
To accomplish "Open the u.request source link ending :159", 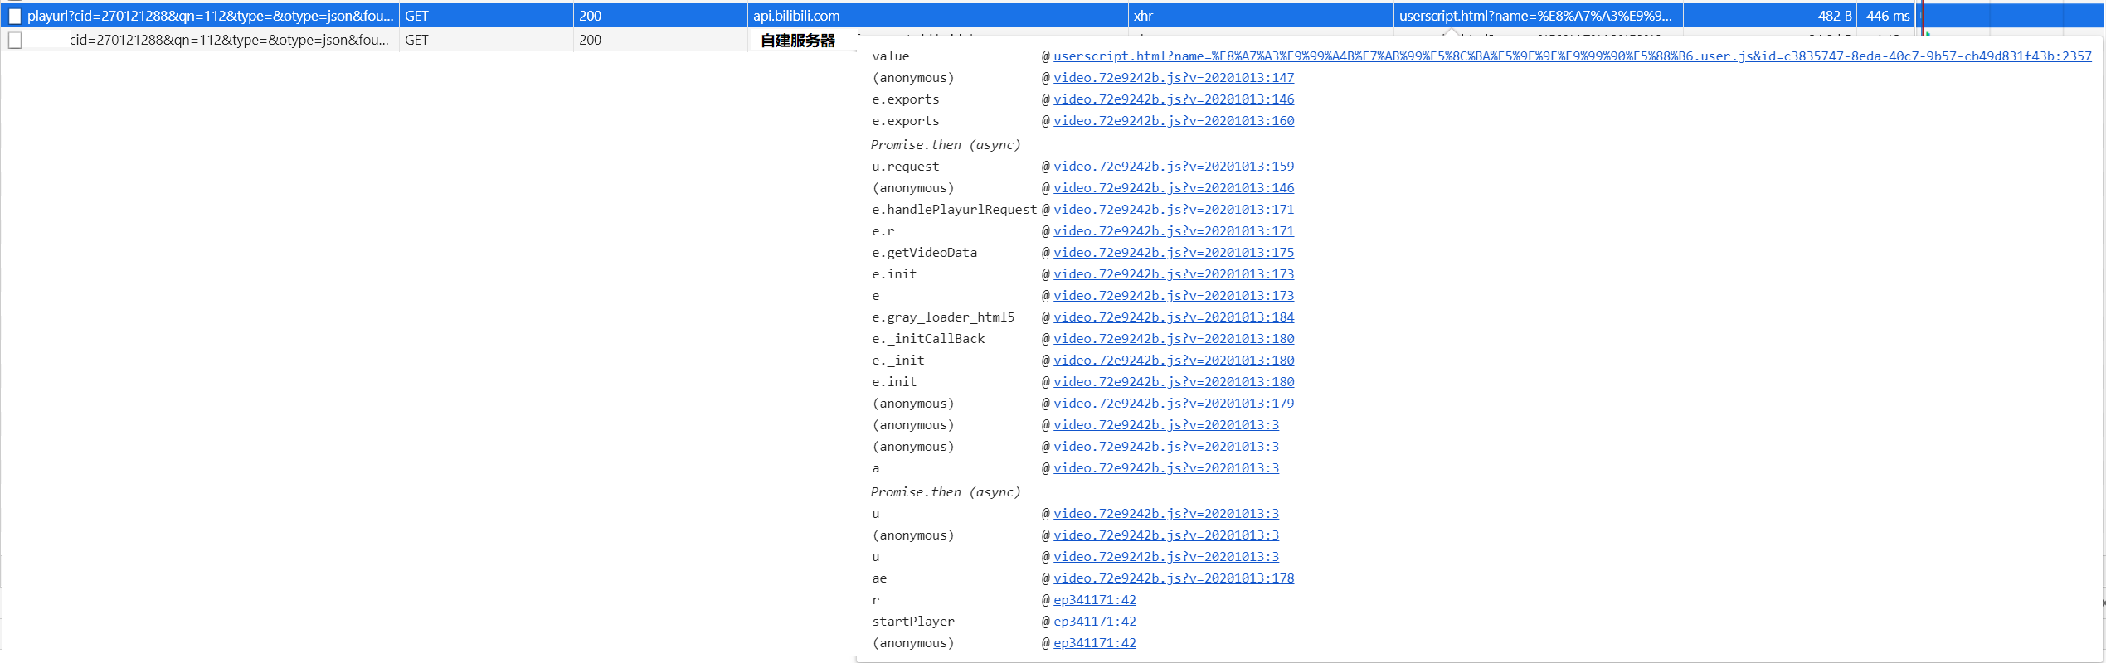I will pyautogui.click(x=1174, y=166).
